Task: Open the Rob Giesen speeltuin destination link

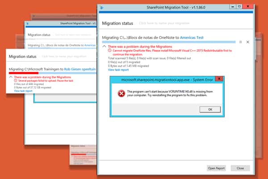Action: tap(80, 69)
